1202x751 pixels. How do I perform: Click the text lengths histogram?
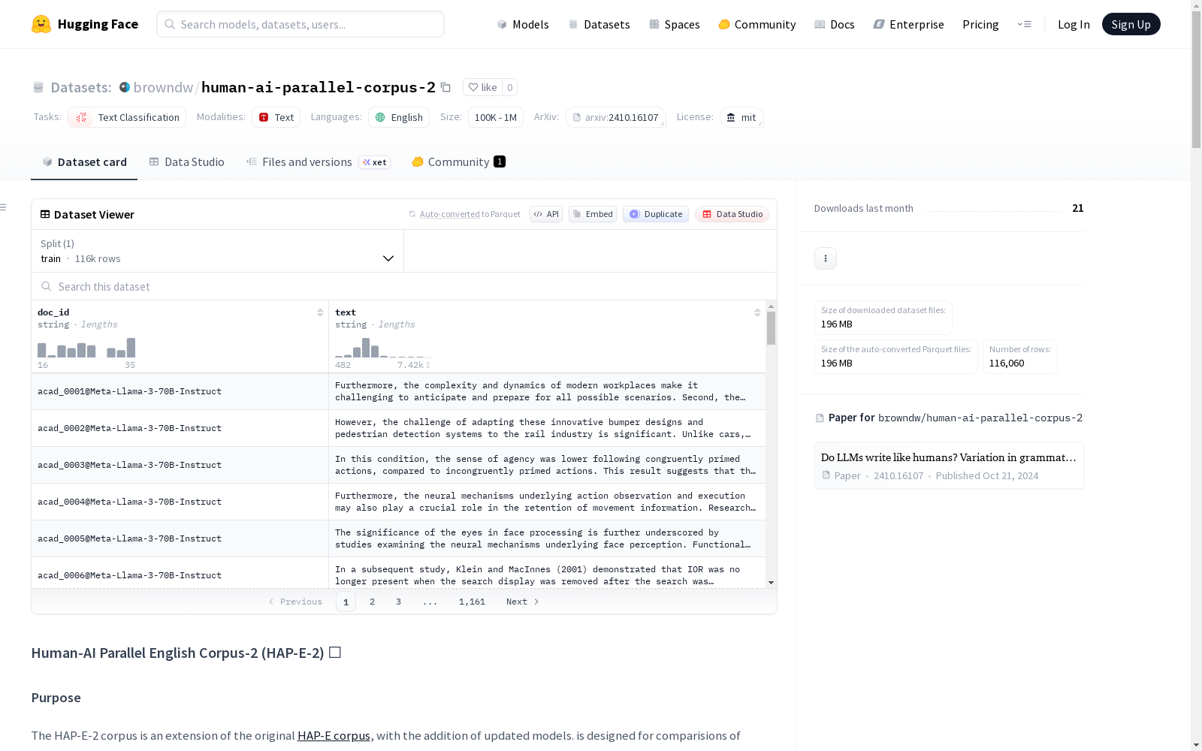pyautogui.click(x=383, y=348)
